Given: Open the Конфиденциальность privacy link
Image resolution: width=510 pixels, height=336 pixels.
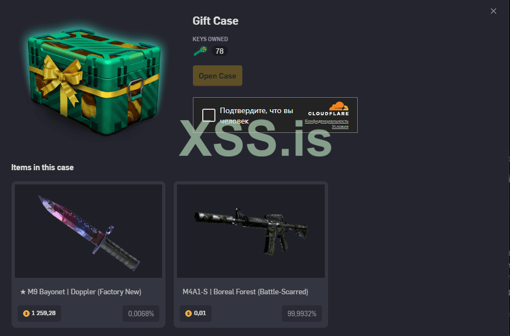Looking at the screenshot, I should click(x=326, y=121).
